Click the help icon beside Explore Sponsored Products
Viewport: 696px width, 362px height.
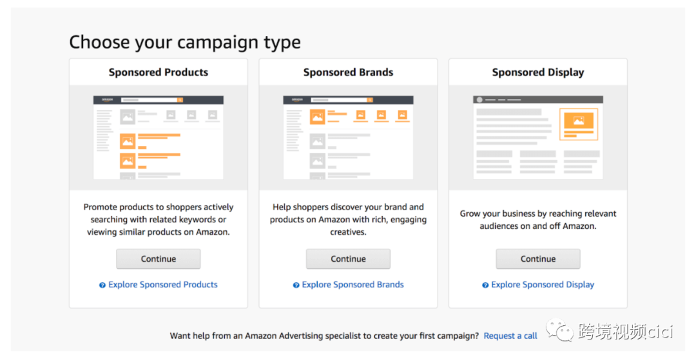pos(102,285)
